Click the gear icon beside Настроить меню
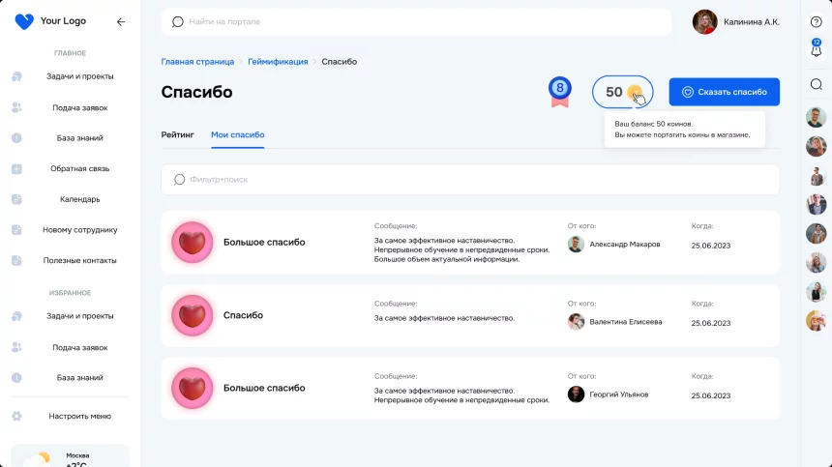This screenshot has height=467, width=832. point(16,416)
